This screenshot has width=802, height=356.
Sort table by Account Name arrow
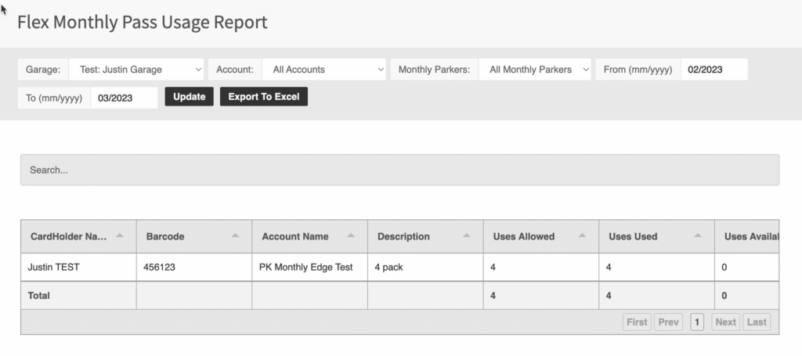351,236
